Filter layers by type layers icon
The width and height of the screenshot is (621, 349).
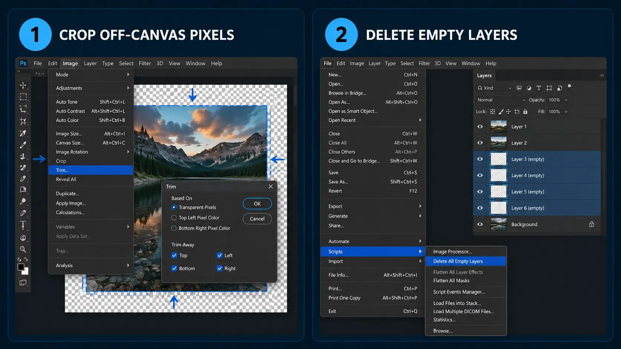539,88
